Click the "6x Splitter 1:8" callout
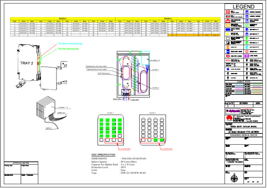Image resolution: width=267 pixels, height=188 pixels. coord(155,60)
